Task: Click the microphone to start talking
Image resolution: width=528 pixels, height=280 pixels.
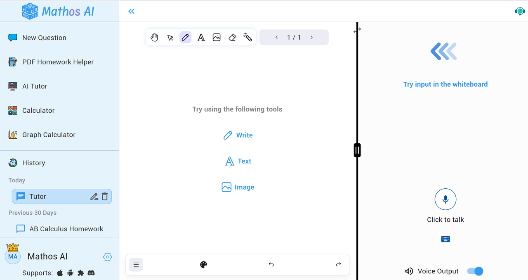Action: coord(445,199)
